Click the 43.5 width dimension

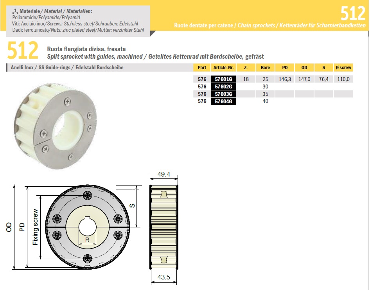(164, 277)
